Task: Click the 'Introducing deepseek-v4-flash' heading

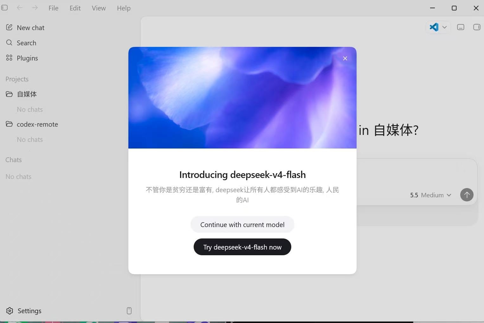Action: [x=242, y=174]
